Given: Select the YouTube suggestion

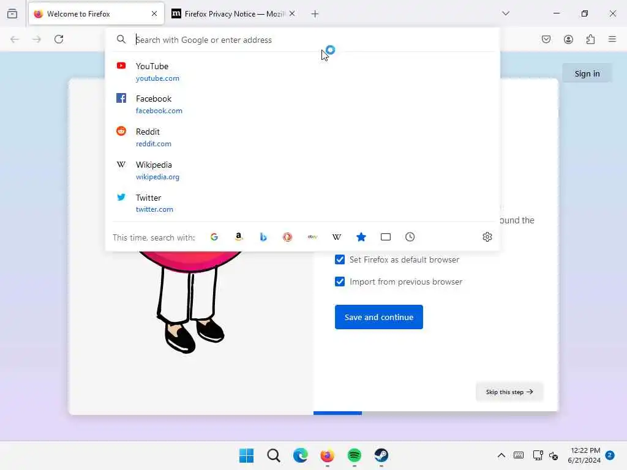Looking at the screenshot, I should pos(302,72).
